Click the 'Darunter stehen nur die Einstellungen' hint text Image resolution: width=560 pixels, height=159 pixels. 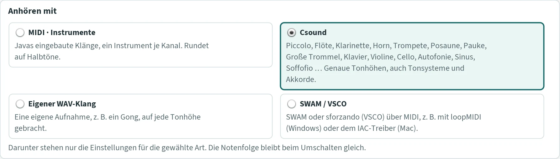click(187, 148)
